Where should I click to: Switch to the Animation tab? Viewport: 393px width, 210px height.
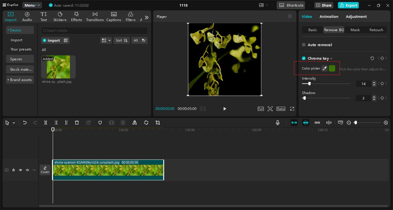coord(329,16)
